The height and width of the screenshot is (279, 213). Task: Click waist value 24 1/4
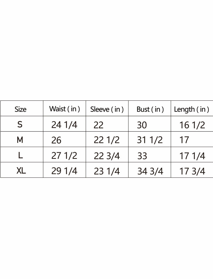click(64, 125)
